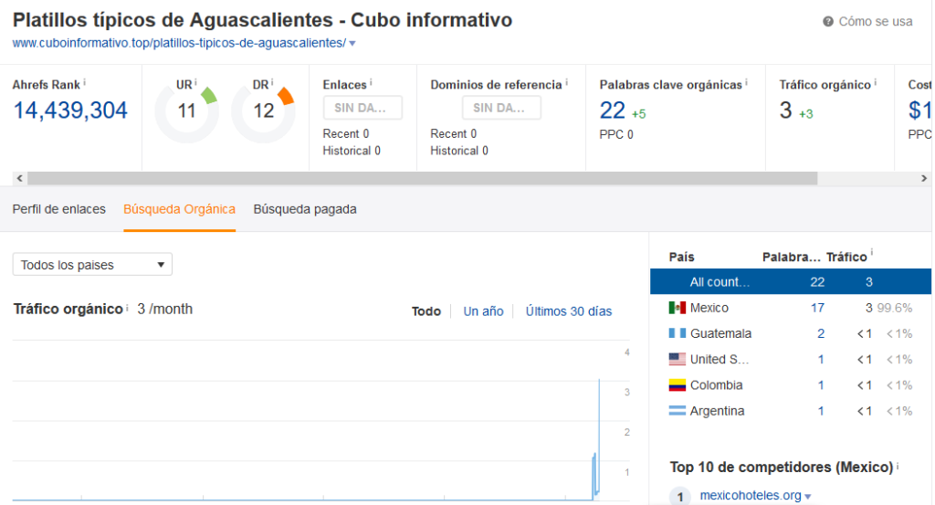This screenshot has height=505, width=935.
Task: Click the Cómo se usa link
Action: pos(876,22)
